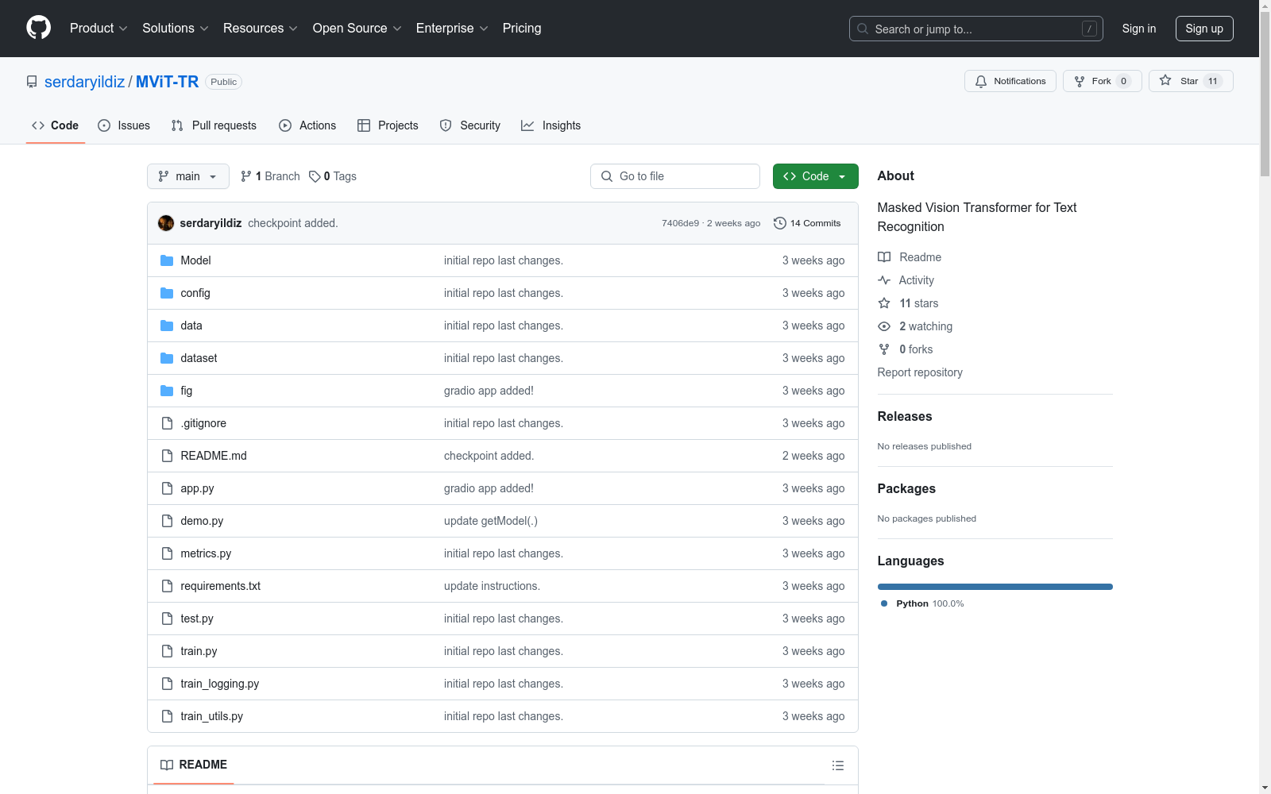Screen dimensions: 1271x794
Task: Click Report repository link
Action: click(920, 372)
